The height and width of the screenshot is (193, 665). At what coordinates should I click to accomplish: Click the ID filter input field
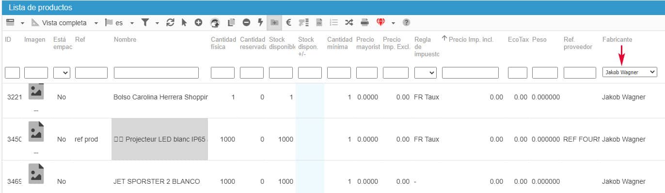click(x=12, y=73)
